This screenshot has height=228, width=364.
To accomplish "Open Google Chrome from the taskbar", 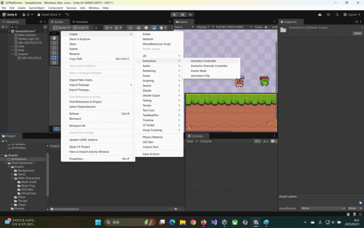I will pos(193,222).
